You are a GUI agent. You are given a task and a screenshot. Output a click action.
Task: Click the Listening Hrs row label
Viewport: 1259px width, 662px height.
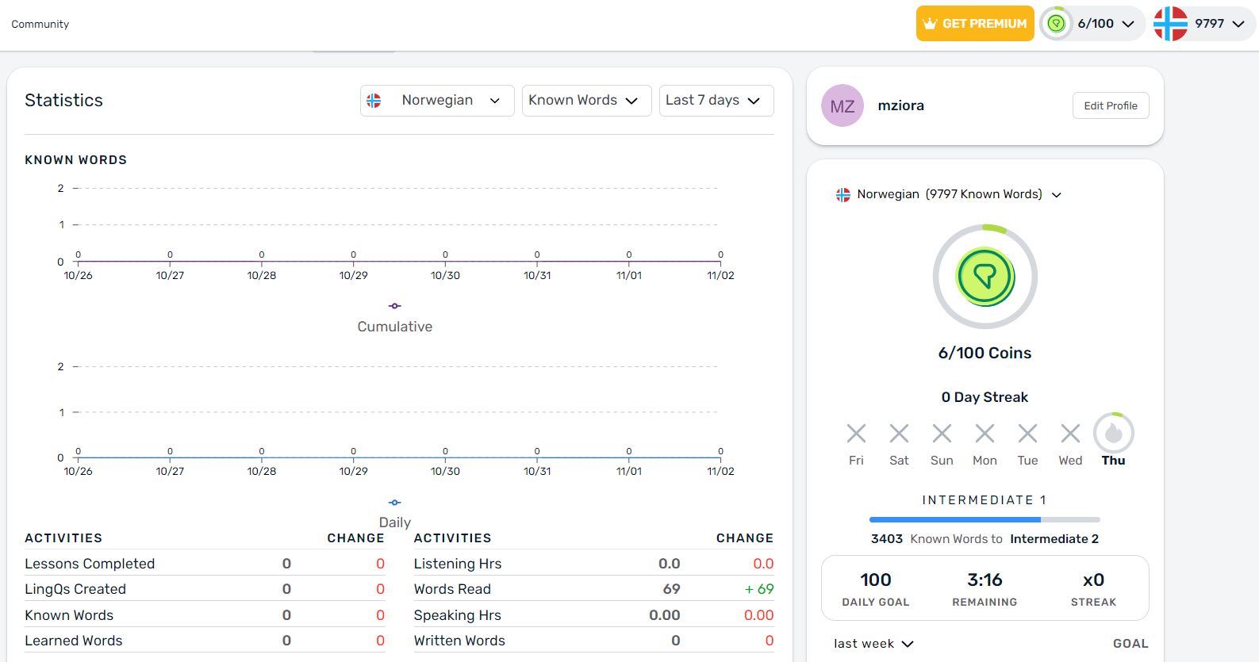[458, 564]
